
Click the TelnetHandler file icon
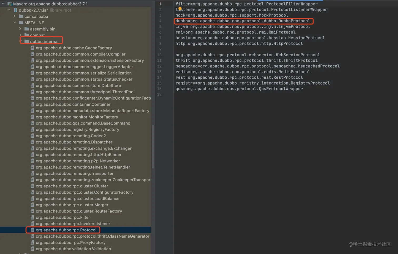[x=32, y=167]
